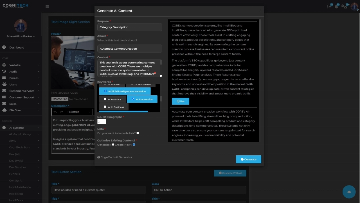Check the Ai Assistant keyword checkbox
This screenshot has height=203, width=360.
click(x=105, y=99)
